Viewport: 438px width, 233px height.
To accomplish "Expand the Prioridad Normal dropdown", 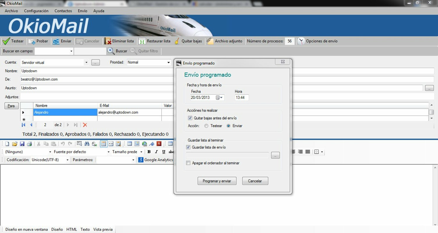I will pyautogui.click(x=168, y=62).
